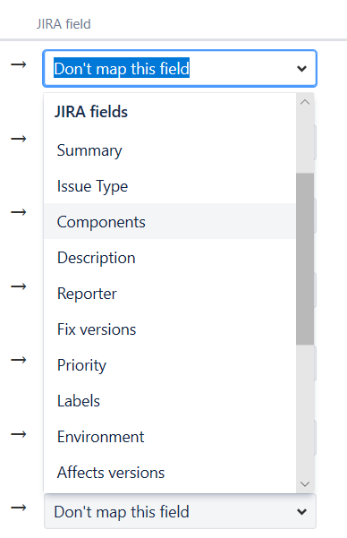This screenshot has height=538, width=347.
Task: Choose the Labels option
Action: [170, 401]
